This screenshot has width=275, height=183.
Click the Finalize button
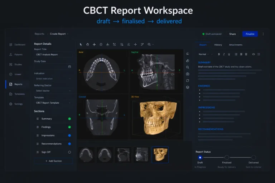(250, 34)
